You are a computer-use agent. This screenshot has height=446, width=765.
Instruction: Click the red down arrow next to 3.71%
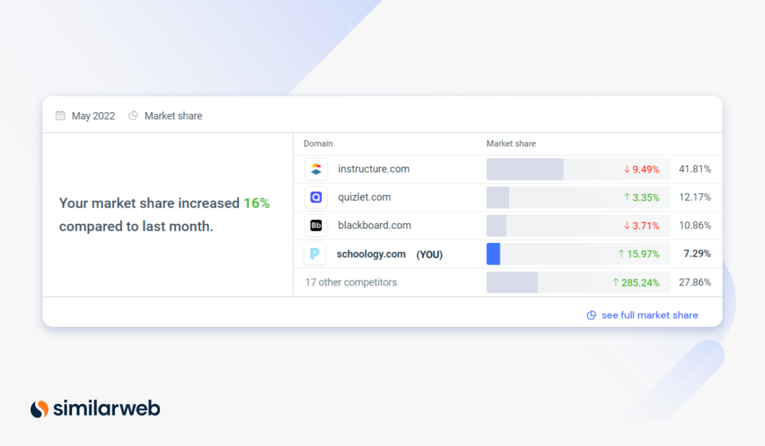point(627,226)
